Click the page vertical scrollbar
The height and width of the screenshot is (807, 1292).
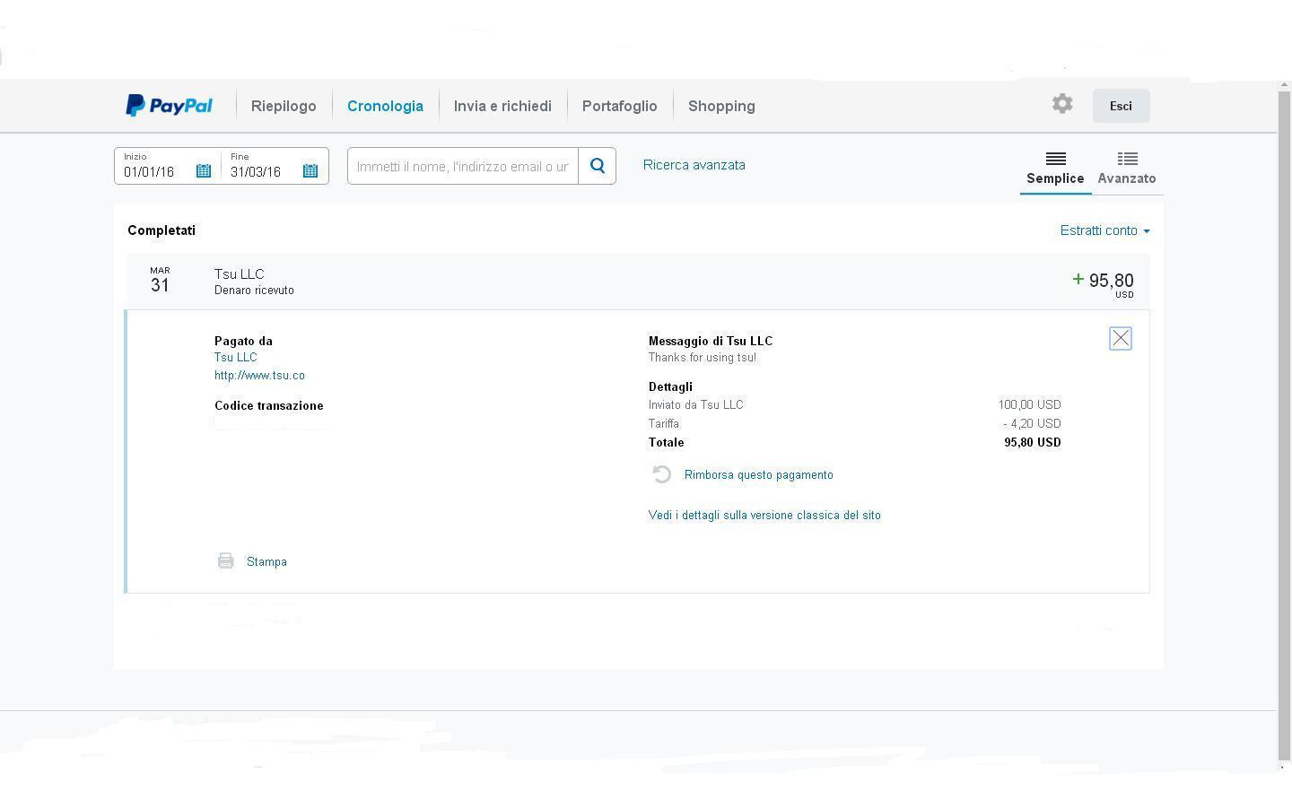[1284, 426]
